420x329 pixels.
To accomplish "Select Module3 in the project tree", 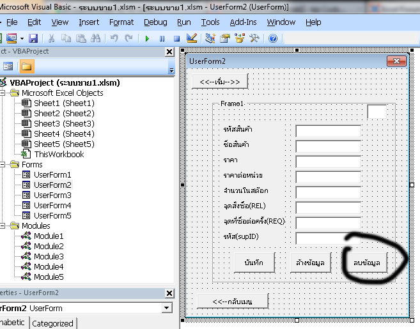I will 49,256.
